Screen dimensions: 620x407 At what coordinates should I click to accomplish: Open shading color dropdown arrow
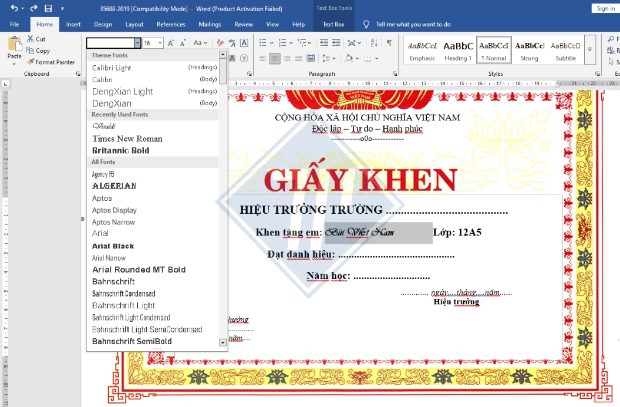[x=358, y=59]
